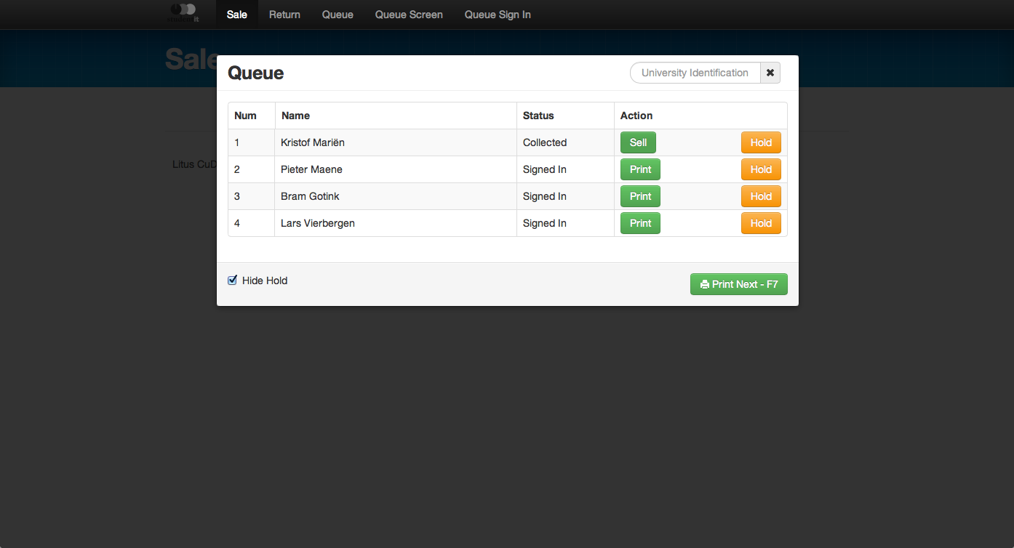Place Lars Vierbergen on Hold
This screenshot has height=548, width=1014.
(761, 223)
